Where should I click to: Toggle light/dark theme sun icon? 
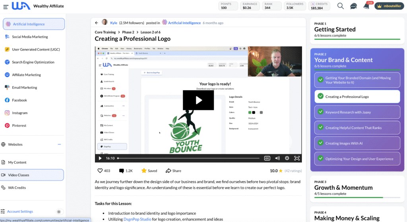click(59, 212)
